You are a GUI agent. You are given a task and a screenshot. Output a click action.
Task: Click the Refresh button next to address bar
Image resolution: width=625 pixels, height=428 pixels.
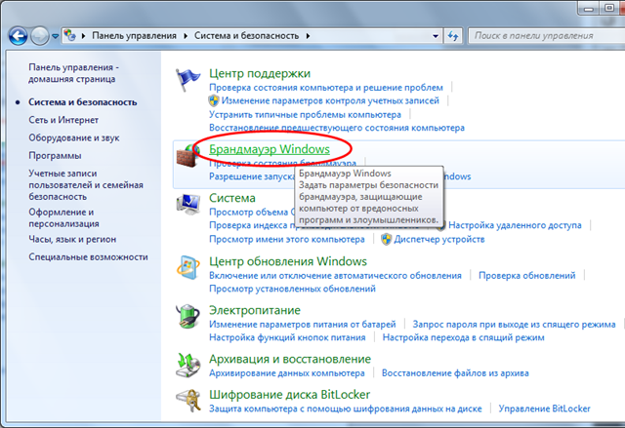coord(453,36)
